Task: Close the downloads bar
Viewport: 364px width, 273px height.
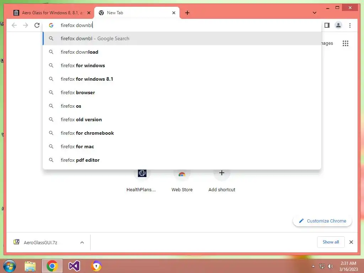Action: [x=351, y=242]
